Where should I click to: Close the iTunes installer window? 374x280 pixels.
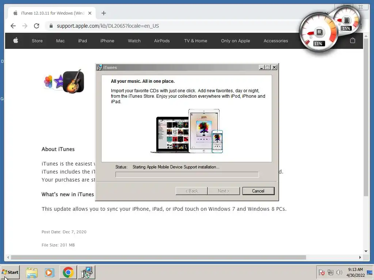274,67
